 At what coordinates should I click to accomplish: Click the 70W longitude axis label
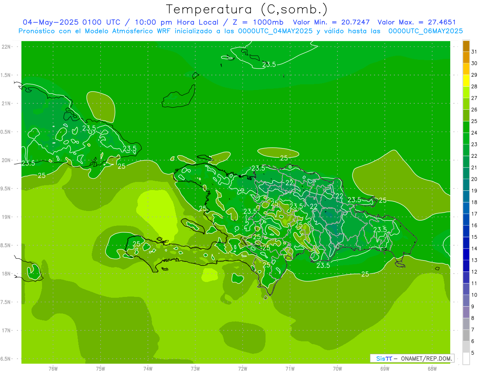pos(337,369)
